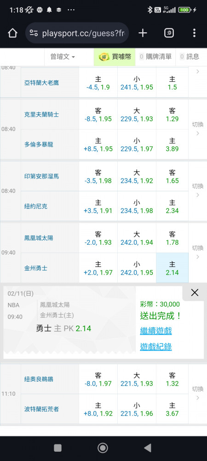207x461 pixels.
Task: Open the 購牌清單 tab
Action: [x=155, y=57]
